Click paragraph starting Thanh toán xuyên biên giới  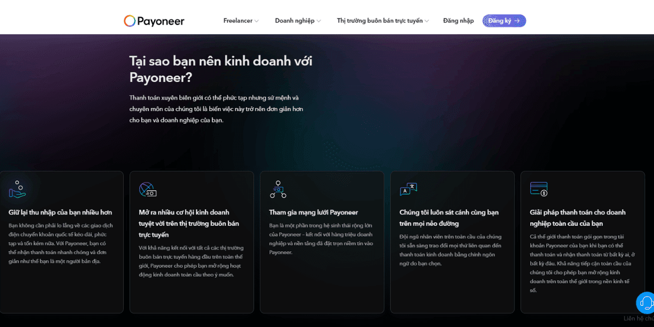point(216,109)
